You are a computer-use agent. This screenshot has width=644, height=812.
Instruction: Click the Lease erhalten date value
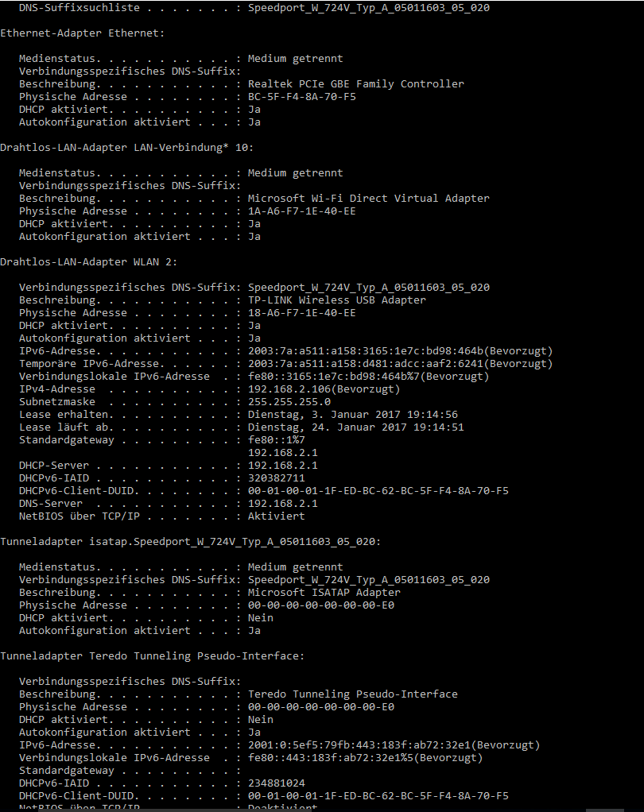(353, 414)
